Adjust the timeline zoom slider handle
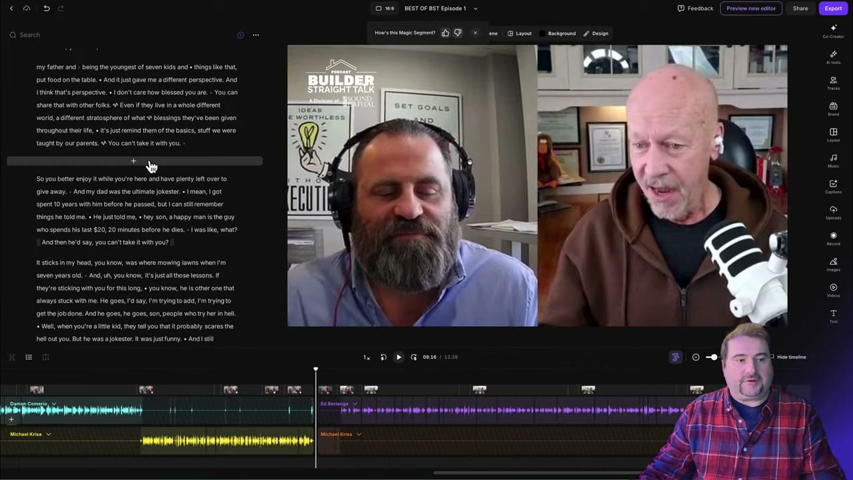The width and height of the screenshot is (853, 480). point(713,357)
